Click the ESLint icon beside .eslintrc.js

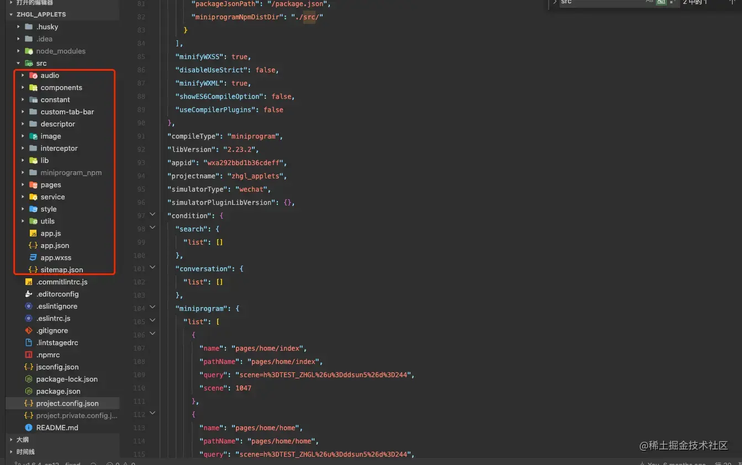pyautogui.click(x=29, y=318)
